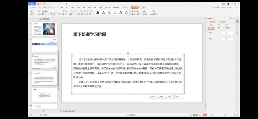Click the red font color icon
258x119 pixels.
[54, 14]
